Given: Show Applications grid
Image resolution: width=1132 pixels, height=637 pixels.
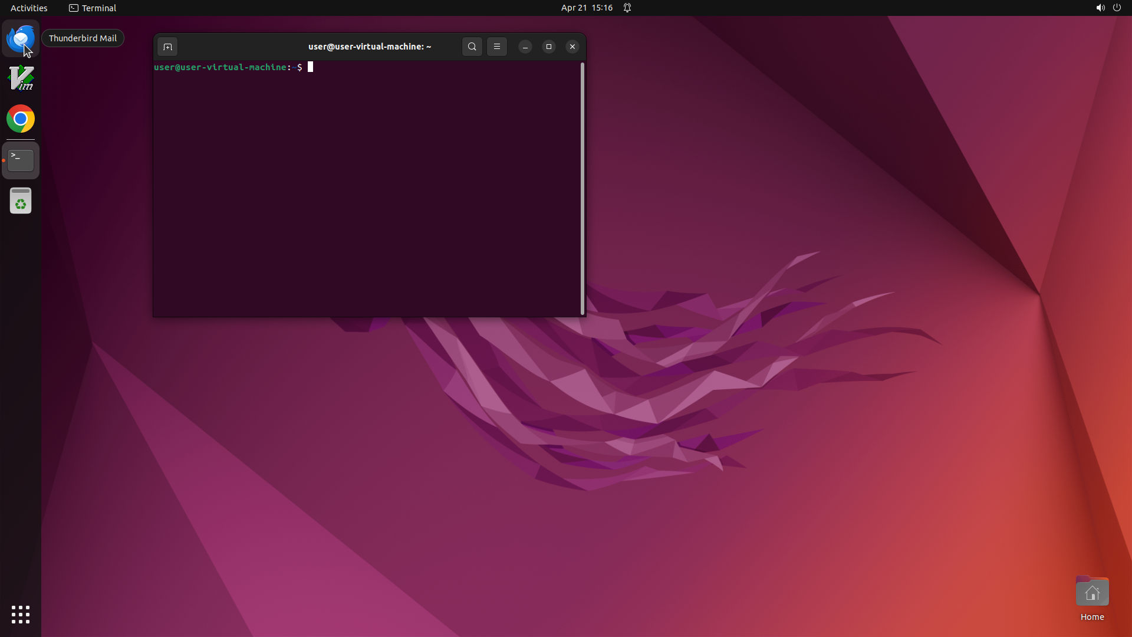Looking at the screenshot, I should point(21,614).
